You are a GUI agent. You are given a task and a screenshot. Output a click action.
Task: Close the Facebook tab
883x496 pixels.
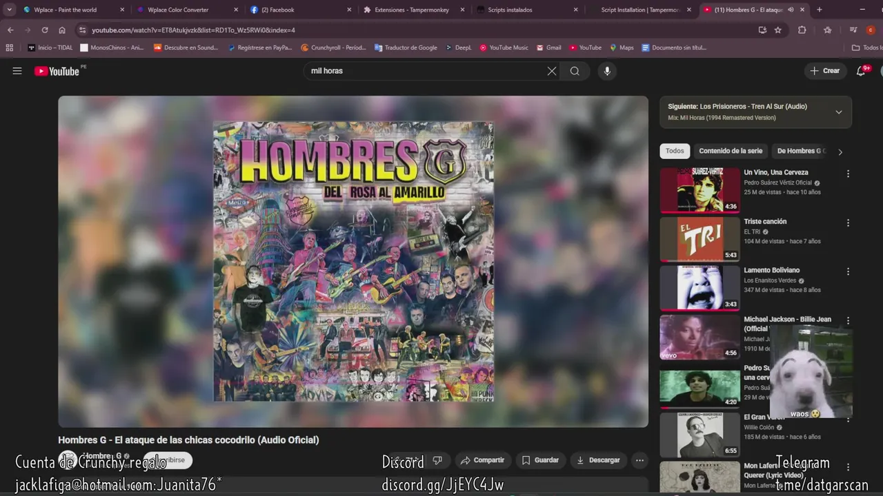tap(349, 10)
